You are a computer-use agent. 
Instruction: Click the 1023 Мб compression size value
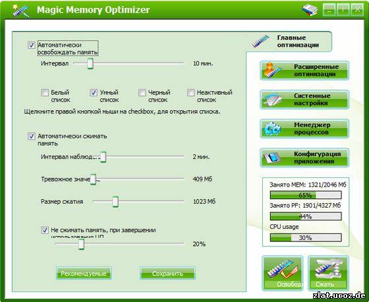(204, 201)
